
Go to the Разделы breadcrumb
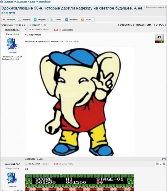coord(22,2)
